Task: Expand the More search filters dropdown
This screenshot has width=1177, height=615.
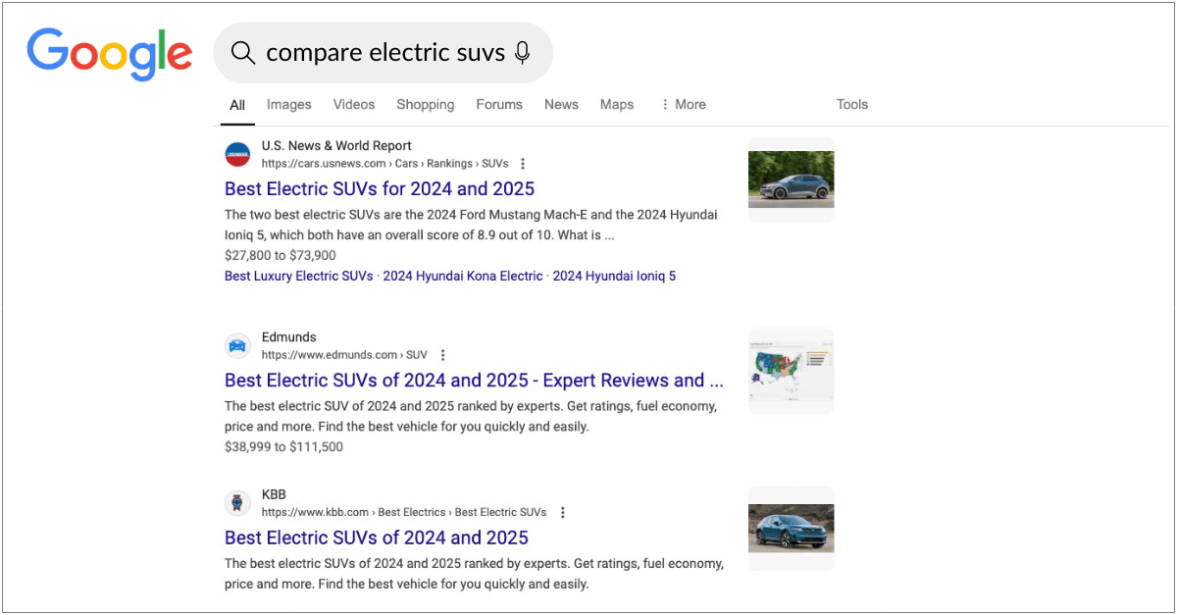Action: click(x=683, y=104)
